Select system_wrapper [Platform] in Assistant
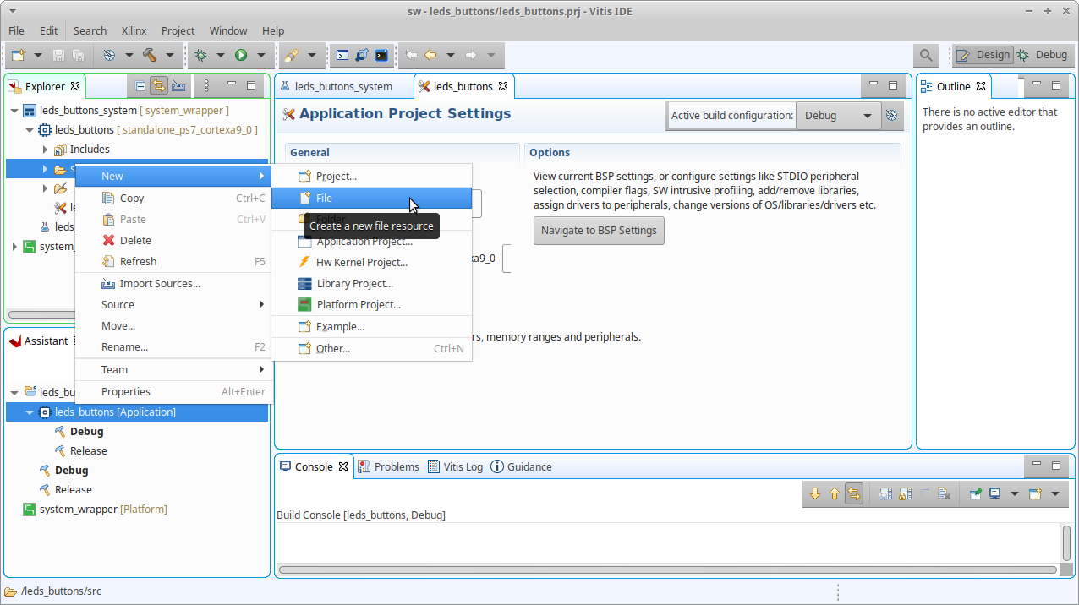Viewport: 1079px width, 605px height. pos(102,510)
